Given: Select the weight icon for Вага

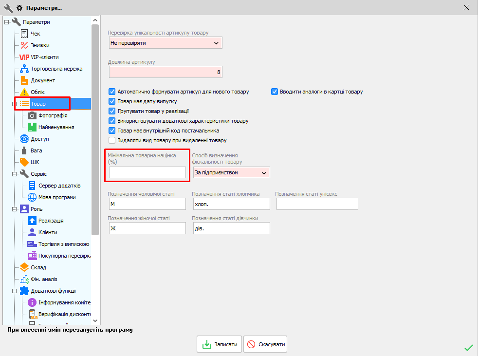Looking at the screenshot, I should pos(24,150).
